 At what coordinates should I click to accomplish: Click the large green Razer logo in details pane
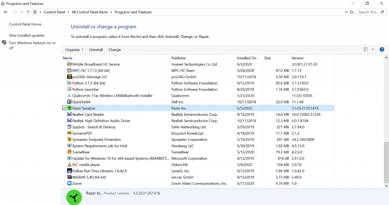pos(74,197)
